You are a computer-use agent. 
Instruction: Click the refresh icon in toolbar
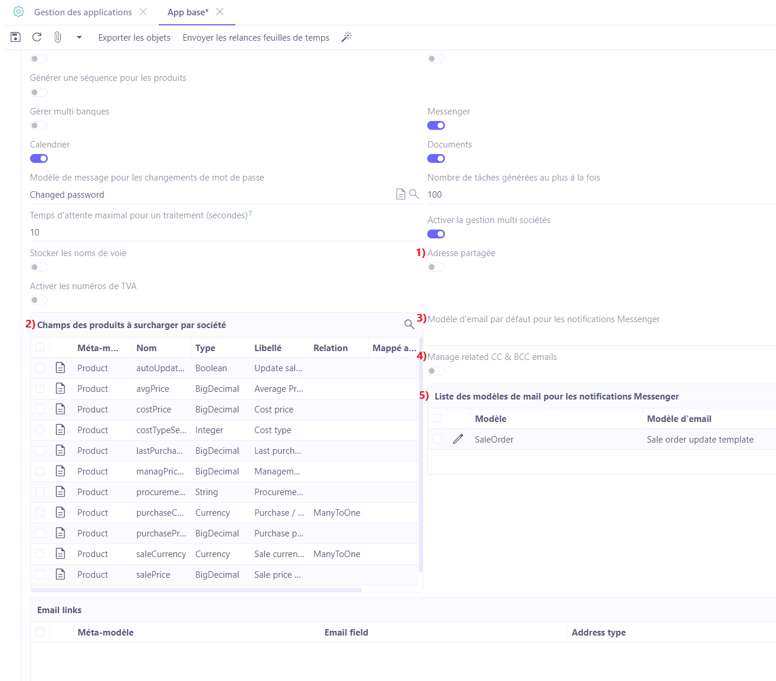(x=37, y=37)
